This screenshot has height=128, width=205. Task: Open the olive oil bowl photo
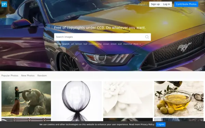pos(179,99)
